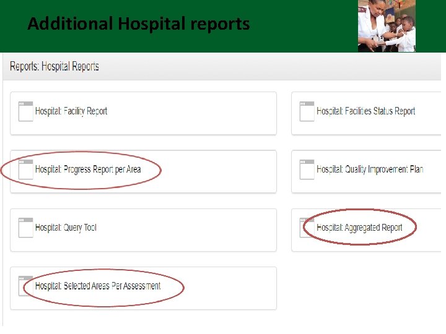
Task: Click the Hospital: Quality Improvement Plan icon
Action: point(307,169)
